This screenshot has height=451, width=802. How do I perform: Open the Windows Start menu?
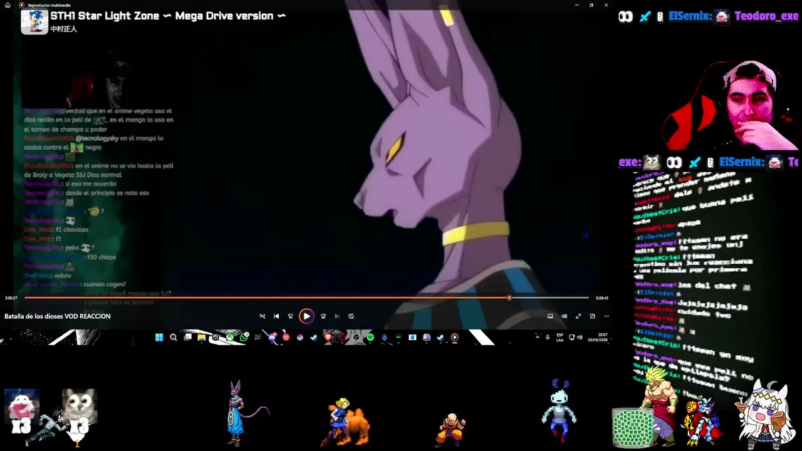click(159, 337)
